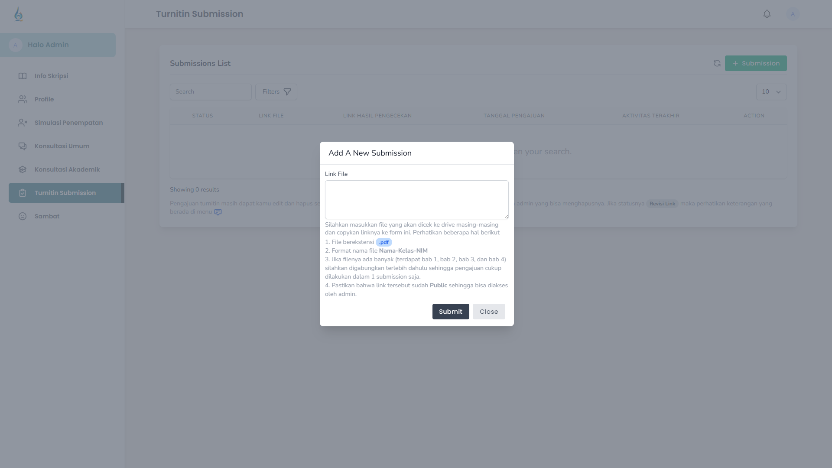This screenshot has width=832, height=468.
Task: Click the Info Skripsi book icon
Action: pos(23,76)
